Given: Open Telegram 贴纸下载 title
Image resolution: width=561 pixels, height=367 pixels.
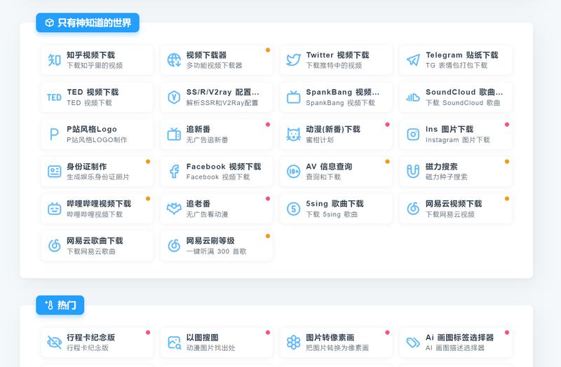Looking at the screenshot, I should point(462,55).
